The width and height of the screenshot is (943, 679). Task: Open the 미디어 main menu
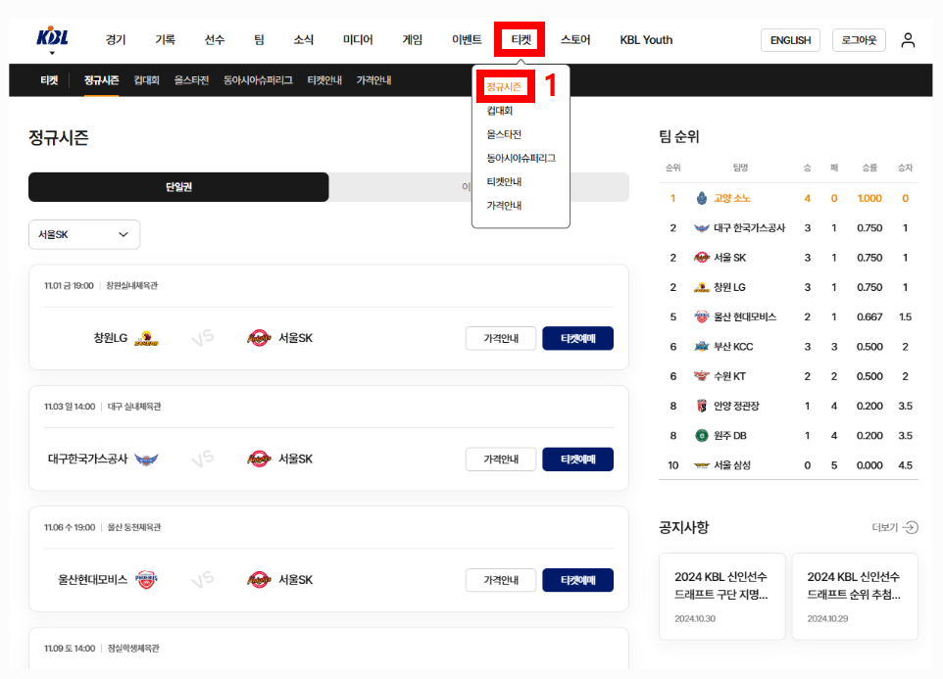[x=358, y=40]
